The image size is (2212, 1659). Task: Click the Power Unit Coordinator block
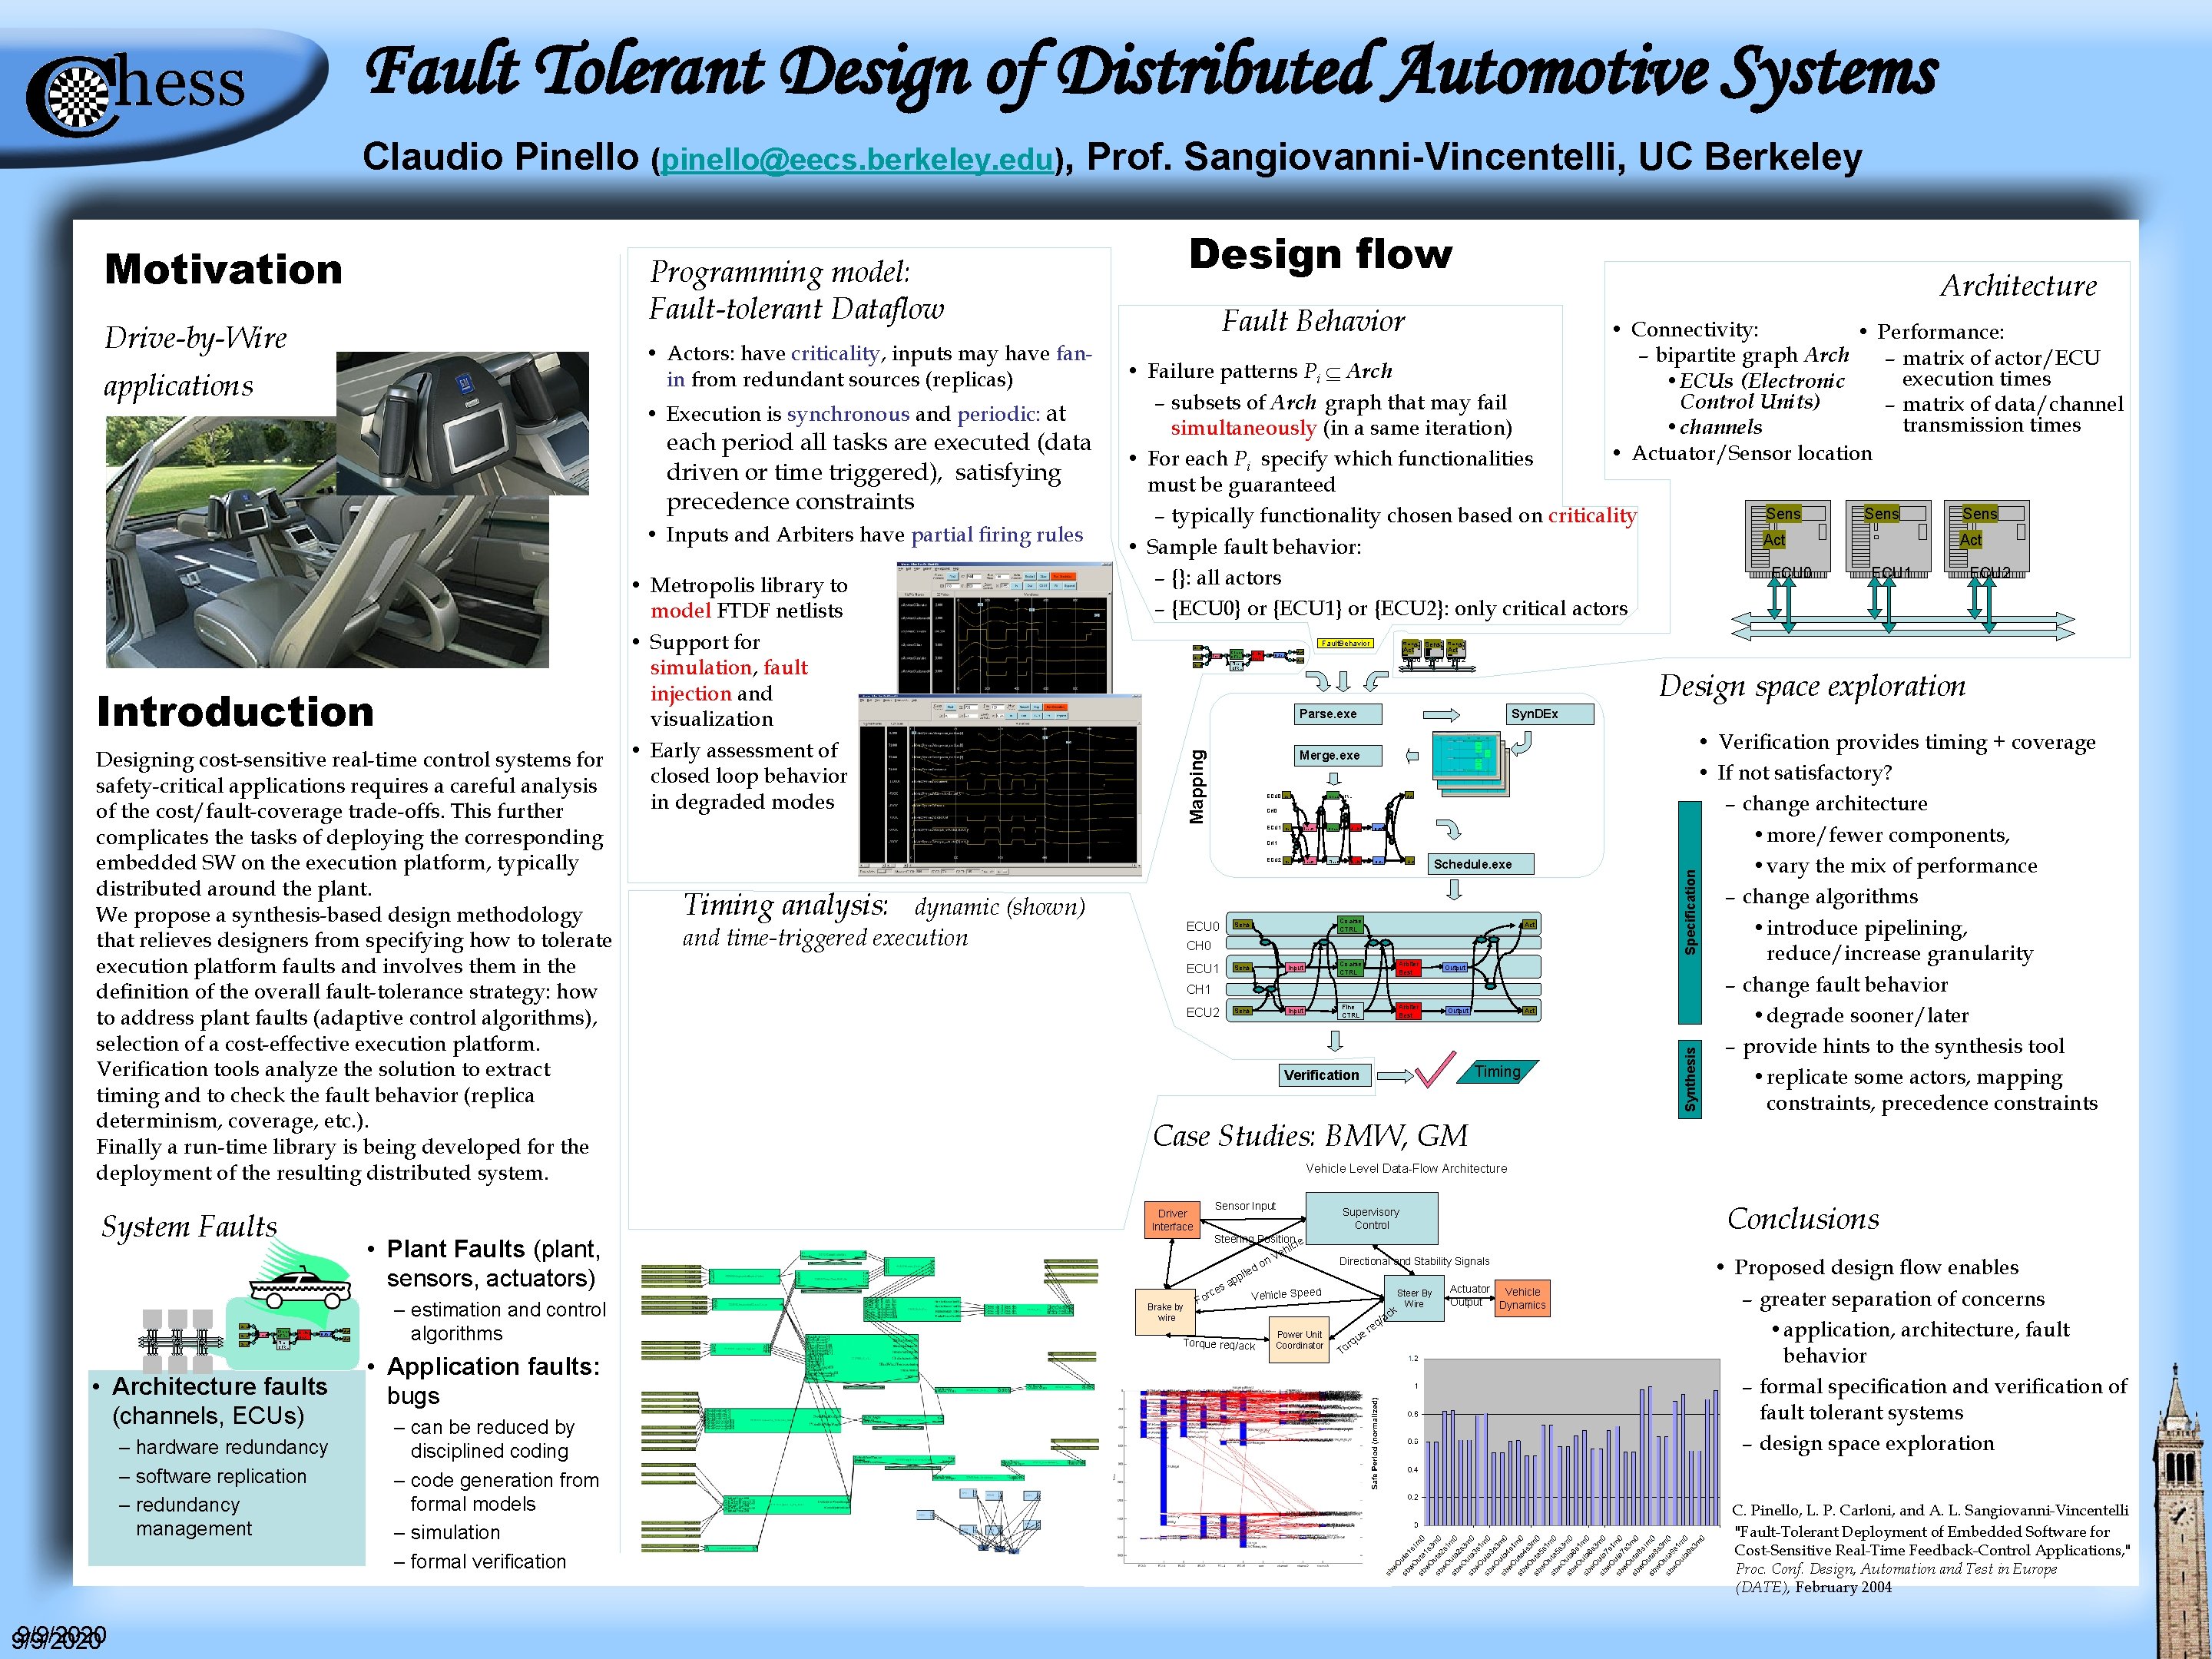point(1298,1340)
